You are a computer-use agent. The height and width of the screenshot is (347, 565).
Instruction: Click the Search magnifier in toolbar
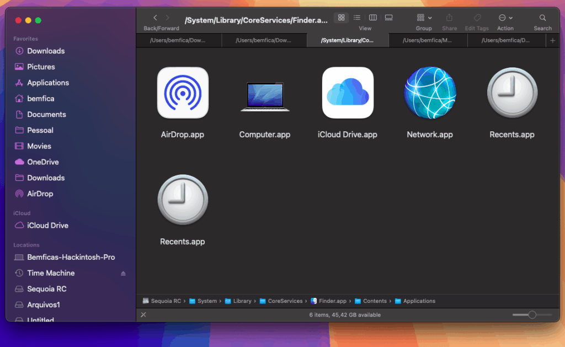(x=542, y=18)
